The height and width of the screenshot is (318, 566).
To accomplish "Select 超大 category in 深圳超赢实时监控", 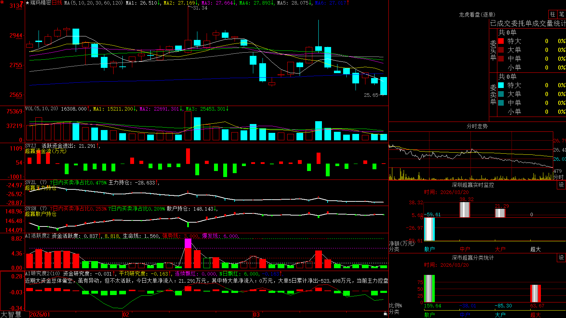I will pyautogui.click(x=536, y=249).
